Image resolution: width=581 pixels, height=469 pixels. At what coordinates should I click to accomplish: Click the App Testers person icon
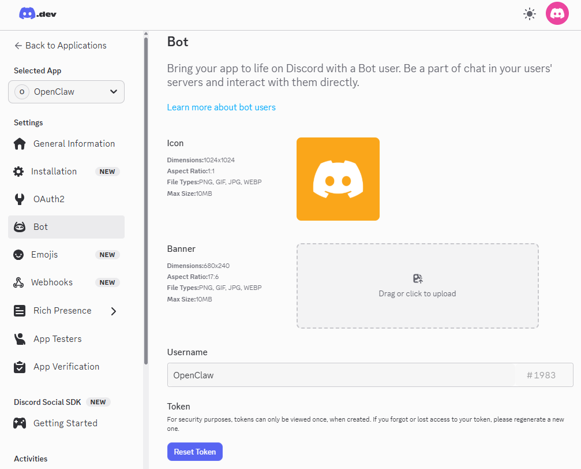point(20,339)
